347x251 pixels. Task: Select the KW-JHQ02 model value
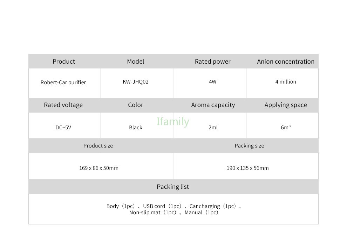click(x=136, y=82)
